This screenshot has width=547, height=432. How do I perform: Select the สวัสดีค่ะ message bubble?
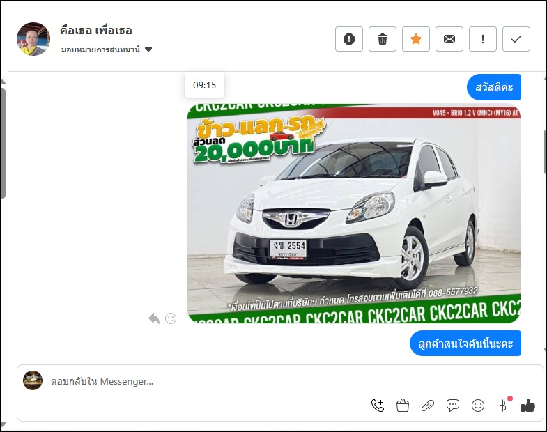coord(494,87)
